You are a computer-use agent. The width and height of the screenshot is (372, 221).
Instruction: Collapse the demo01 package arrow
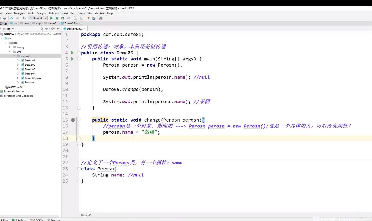tap(14, 56)
